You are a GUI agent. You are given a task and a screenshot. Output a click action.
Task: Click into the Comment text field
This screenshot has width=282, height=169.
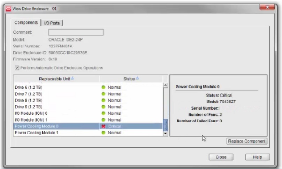[76, 32]
